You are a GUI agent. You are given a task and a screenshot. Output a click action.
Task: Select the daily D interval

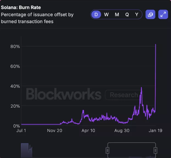(x=96, y=14)
